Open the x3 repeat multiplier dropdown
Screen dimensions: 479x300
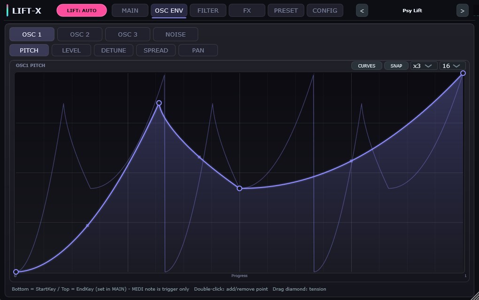click(424, 66)
